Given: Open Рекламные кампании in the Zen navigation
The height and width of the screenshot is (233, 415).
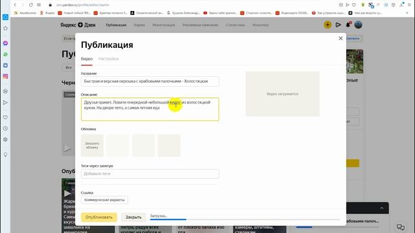Looking at the screenshot, I should [200, 25].
